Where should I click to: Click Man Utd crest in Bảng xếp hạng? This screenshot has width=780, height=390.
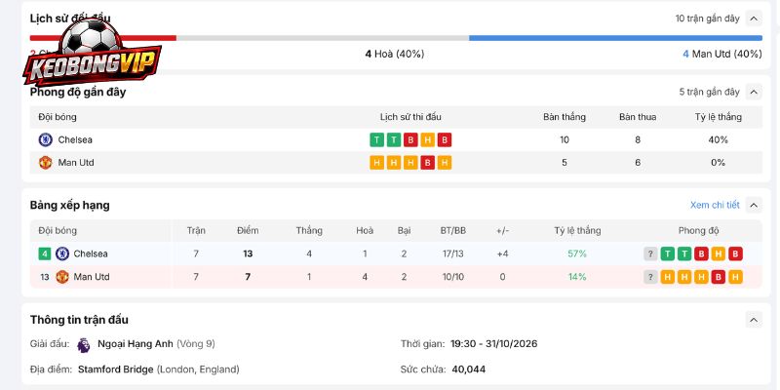point(62,277)
